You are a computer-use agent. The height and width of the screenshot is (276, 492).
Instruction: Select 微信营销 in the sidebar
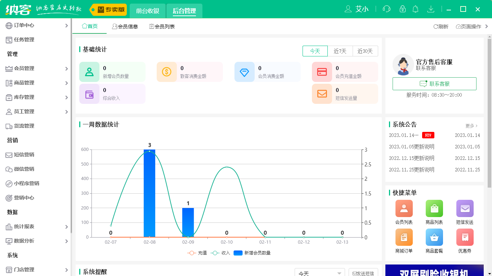point(23,169)
